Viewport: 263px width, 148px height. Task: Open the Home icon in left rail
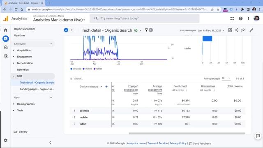click(5, 30)
